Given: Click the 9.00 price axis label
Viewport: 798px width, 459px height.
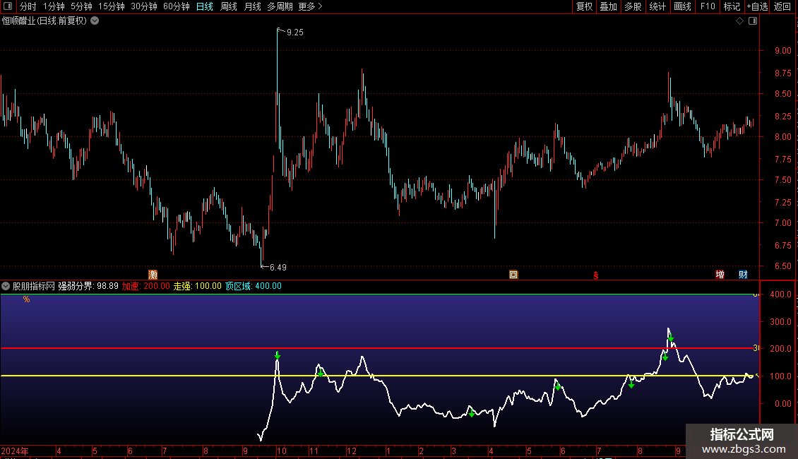Looking at the screenshot, I should 782,50.
